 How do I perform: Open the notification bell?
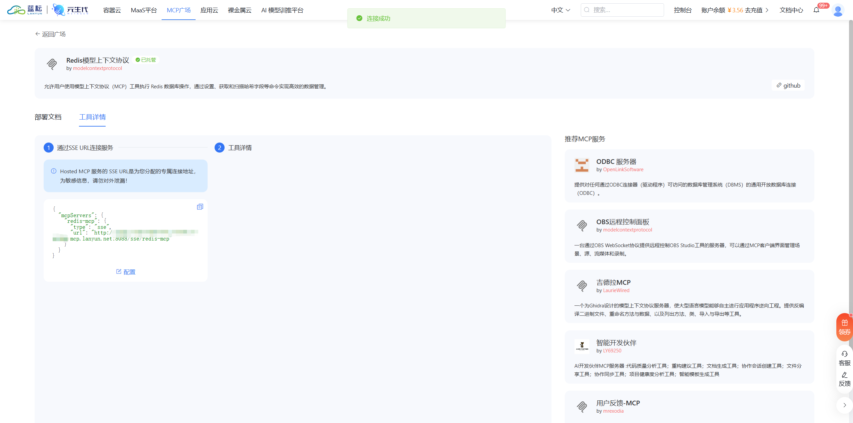coord(816,10)
